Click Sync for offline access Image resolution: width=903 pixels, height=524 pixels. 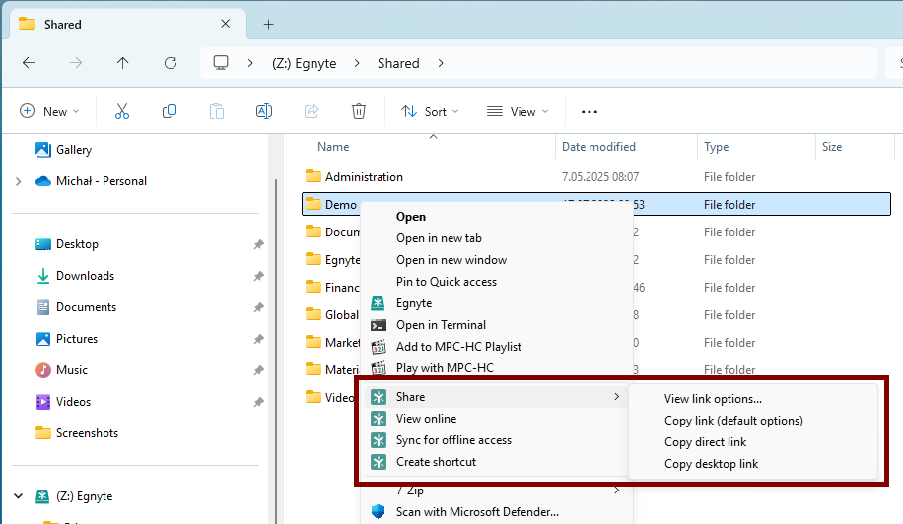point(453,440)
